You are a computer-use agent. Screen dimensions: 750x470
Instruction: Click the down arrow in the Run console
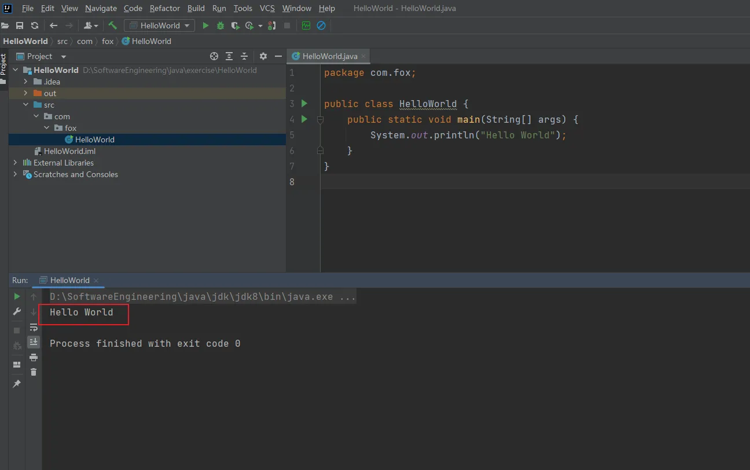tap(34, 312)
